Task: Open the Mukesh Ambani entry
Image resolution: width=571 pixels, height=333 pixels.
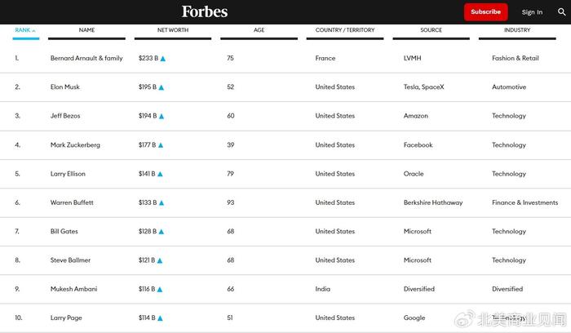Action: click(x=73, y=289)
